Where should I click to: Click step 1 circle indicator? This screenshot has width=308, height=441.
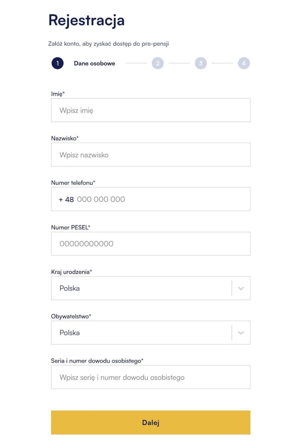click(x=58, y=63)
